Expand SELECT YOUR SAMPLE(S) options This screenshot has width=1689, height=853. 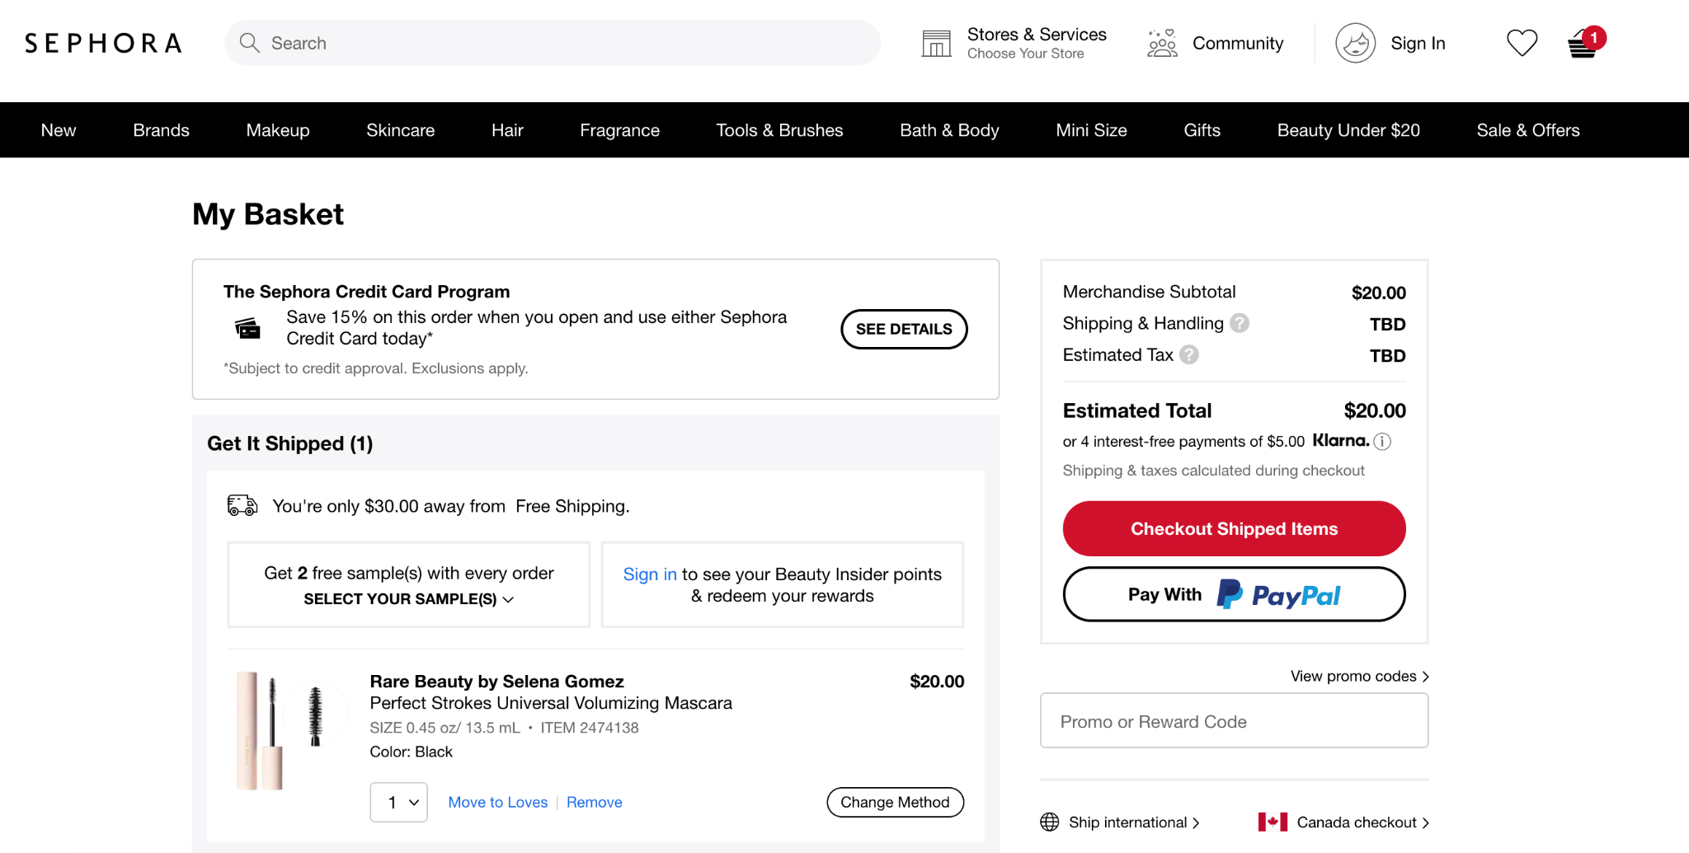[x=407, y=599]
